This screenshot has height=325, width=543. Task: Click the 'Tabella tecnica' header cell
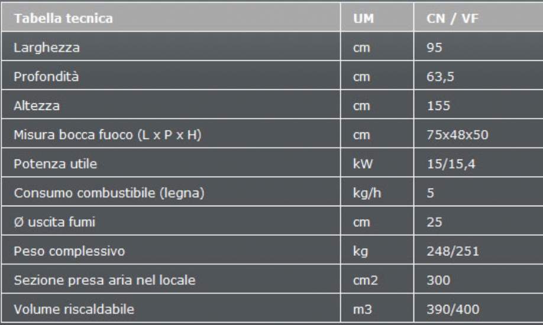click(171, 17)
